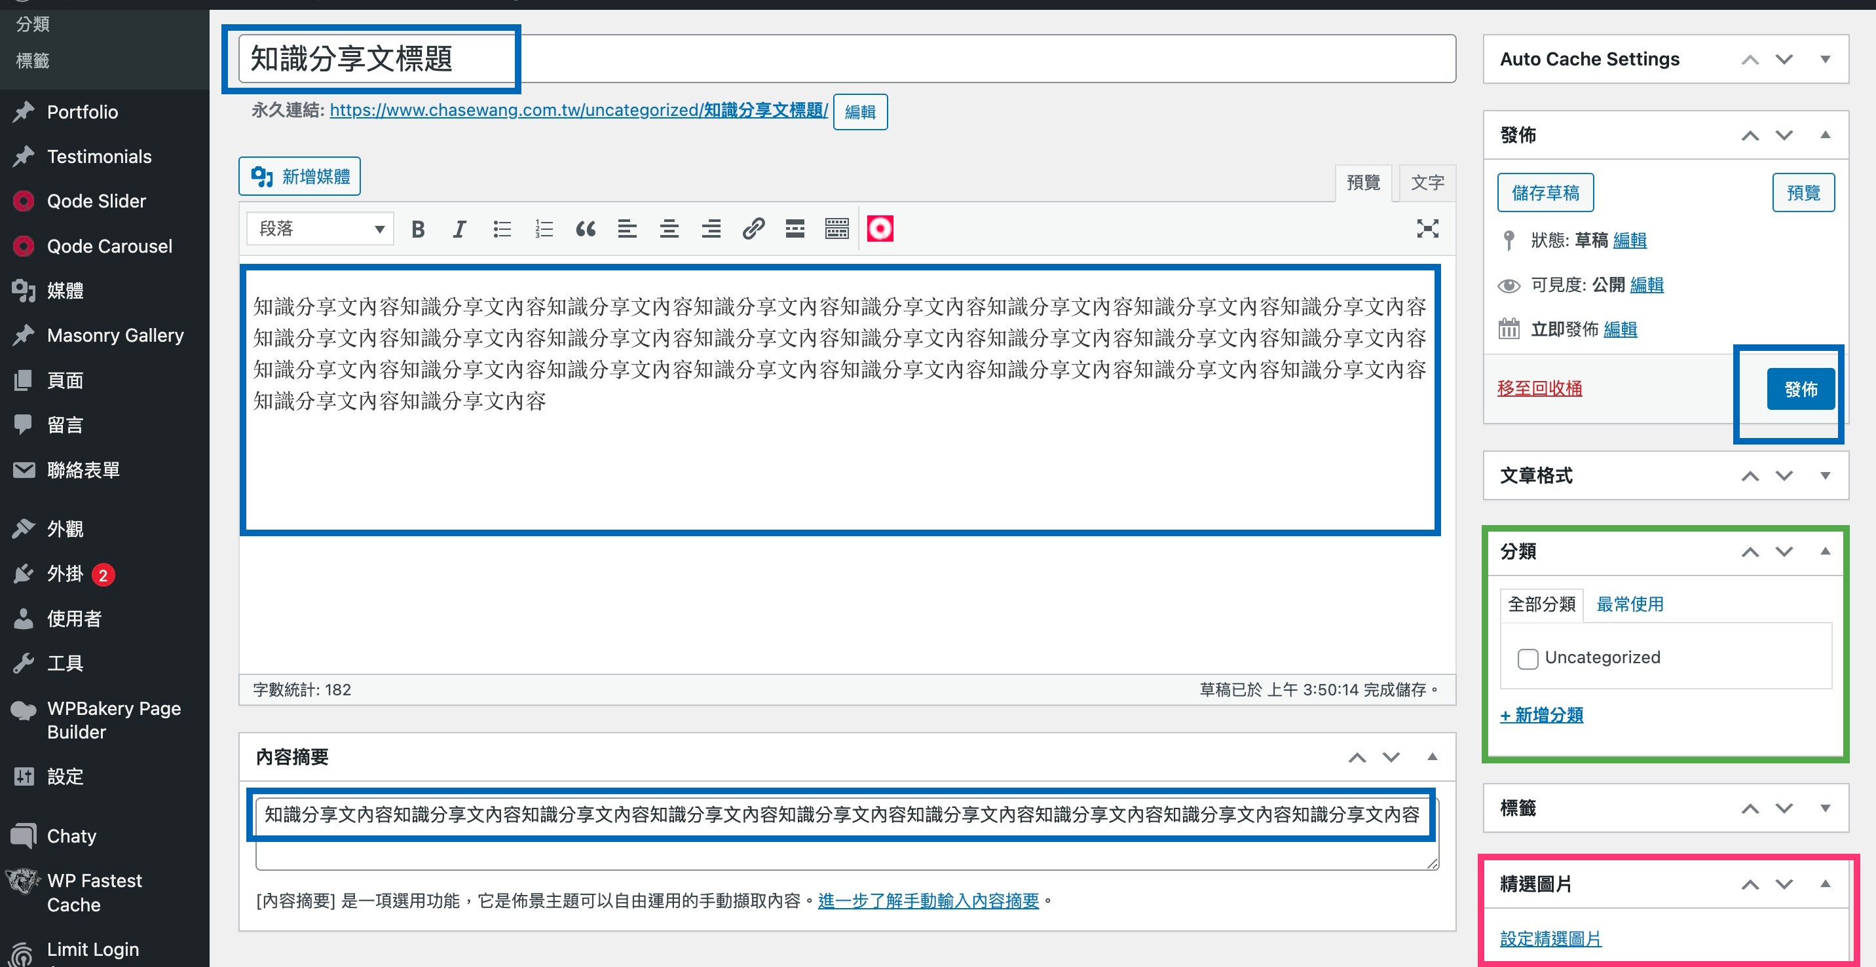
Task: Click the 預覽 preview button in publish panel
Action: coord(1803,193)
